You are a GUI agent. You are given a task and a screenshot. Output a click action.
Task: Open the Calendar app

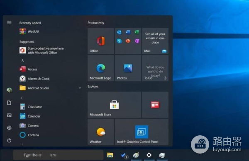(30, 116)
